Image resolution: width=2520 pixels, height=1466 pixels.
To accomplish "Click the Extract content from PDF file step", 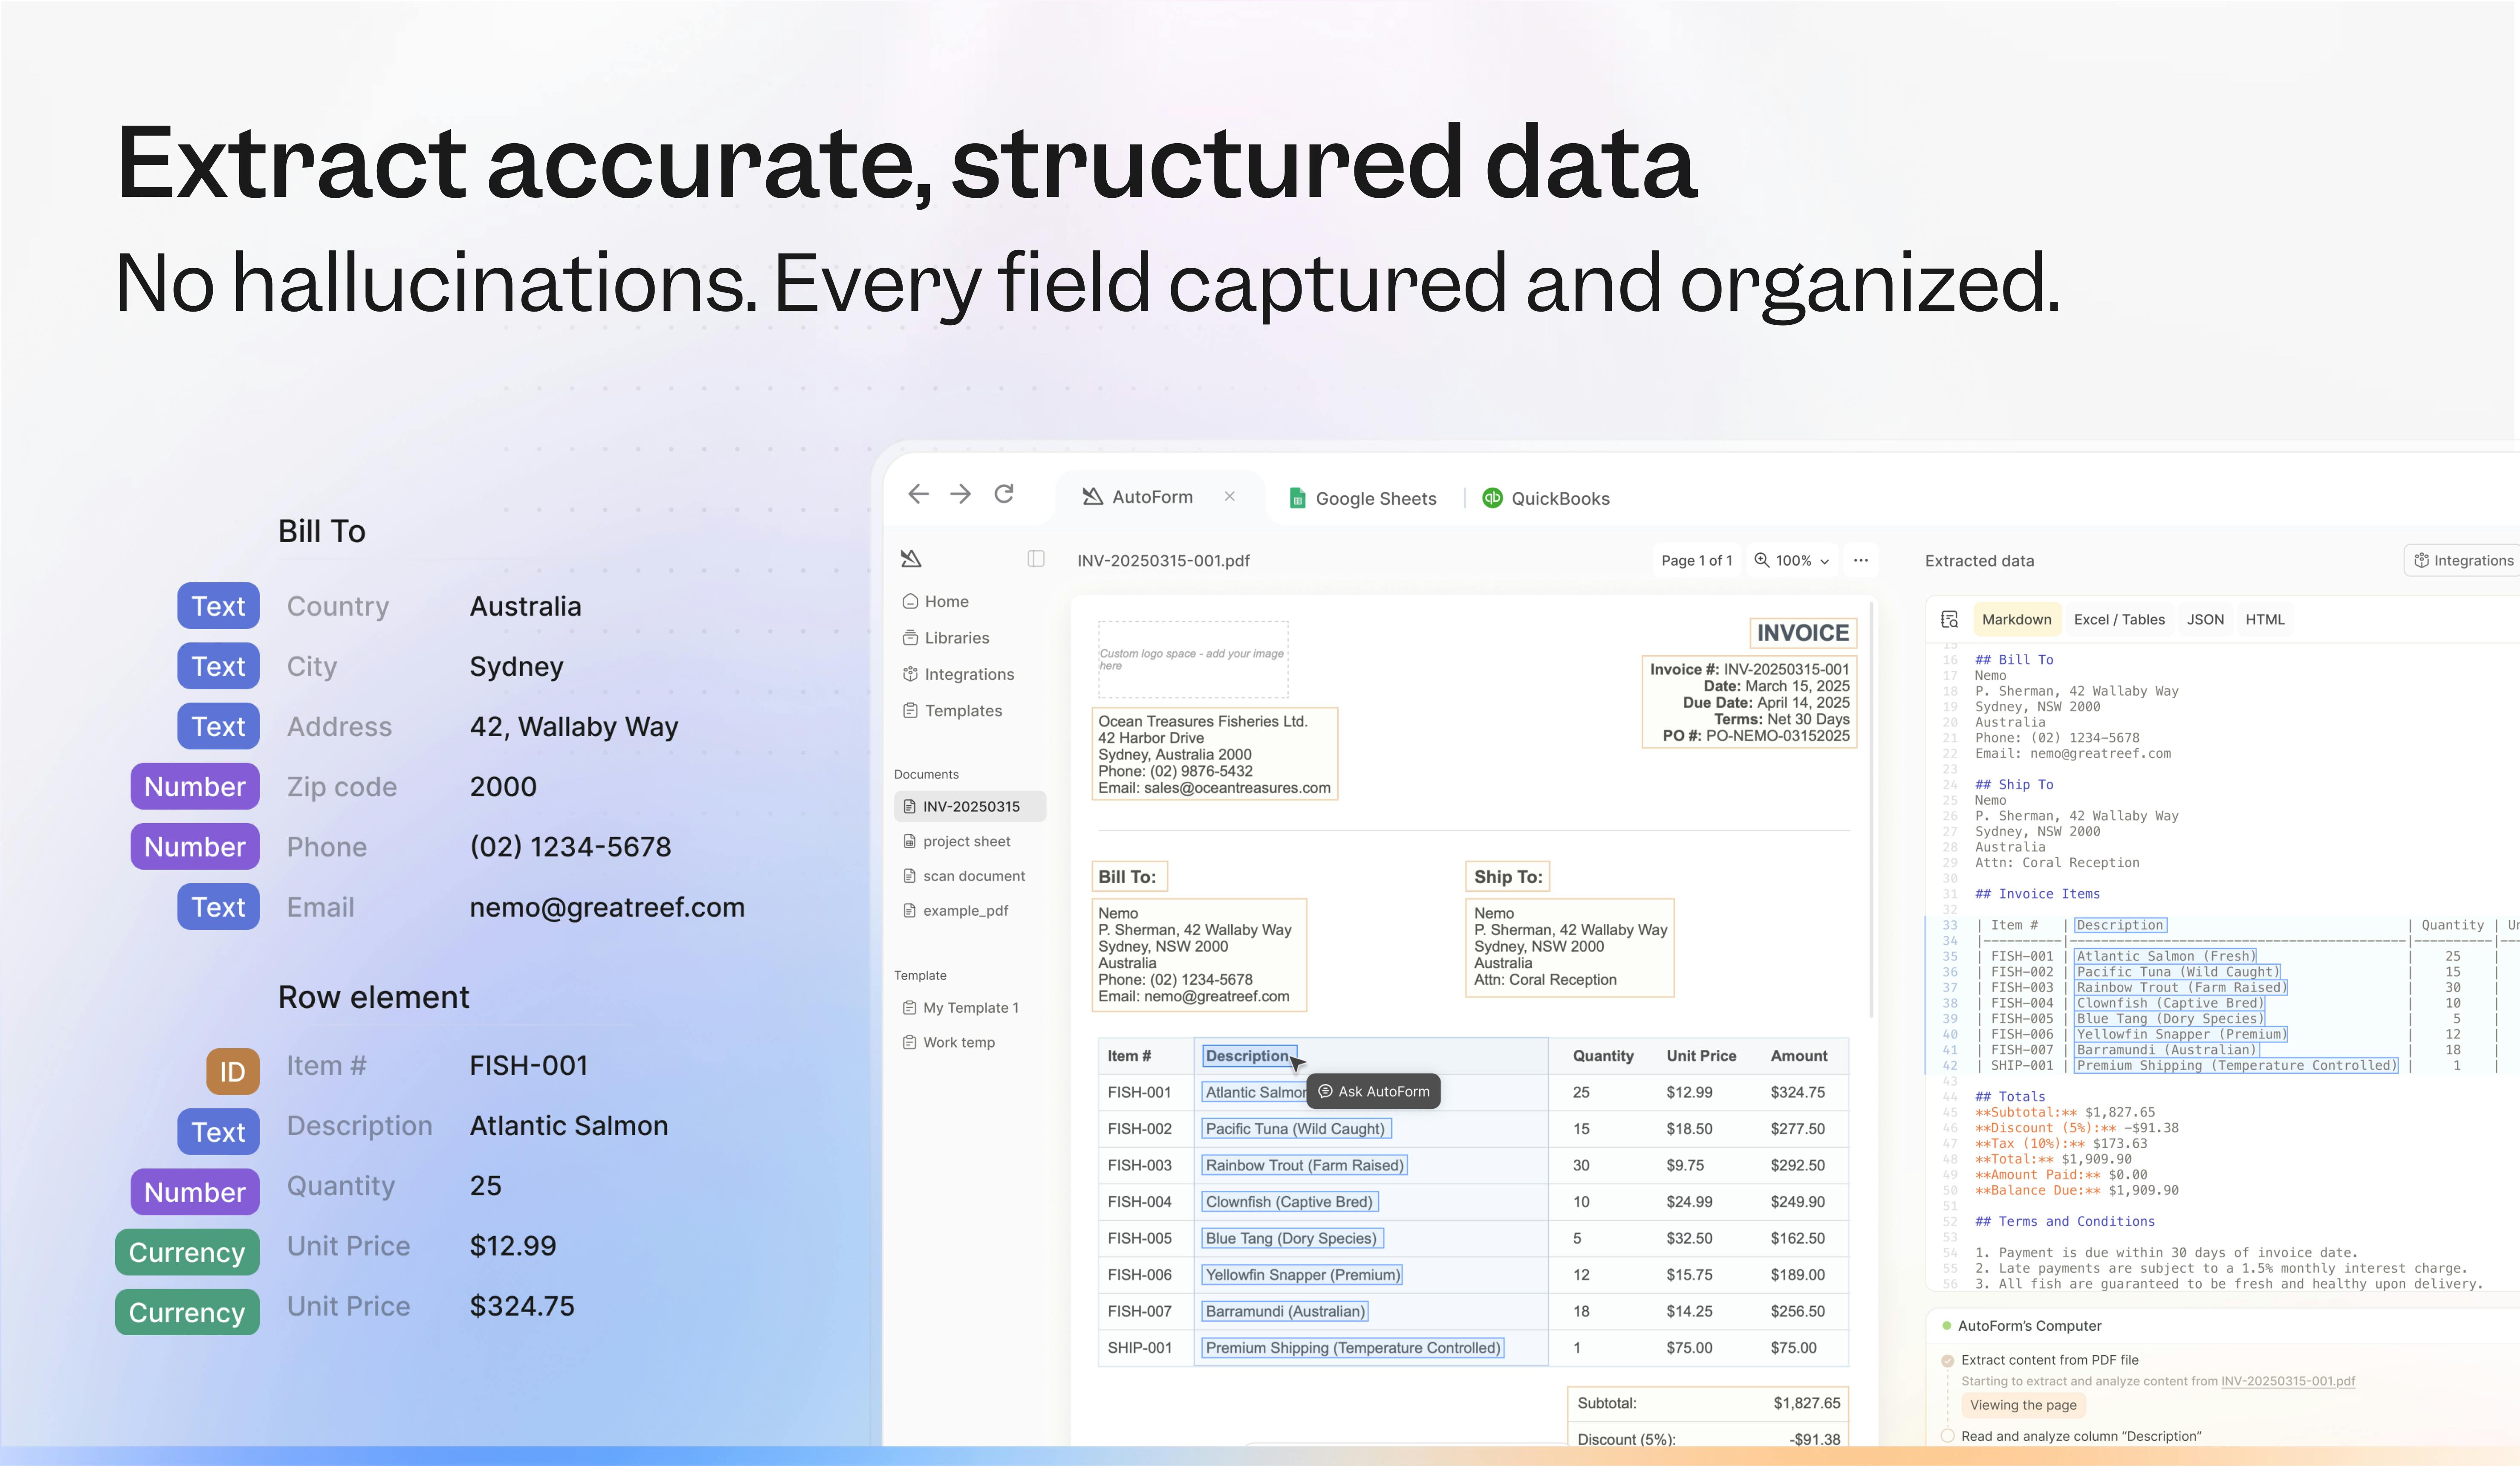I will (x=2050, y=1360).
